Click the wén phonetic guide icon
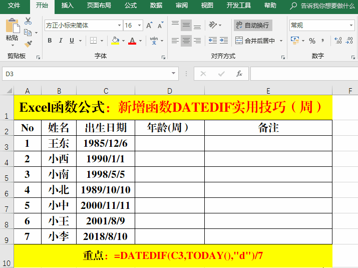 click(154, 41)
